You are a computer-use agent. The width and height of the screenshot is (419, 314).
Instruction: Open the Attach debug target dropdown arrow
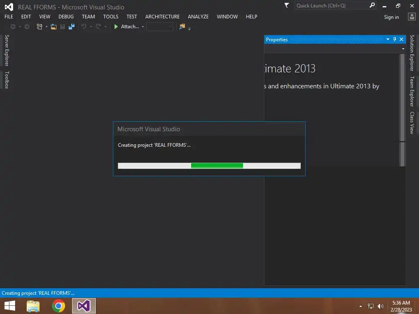143,27
